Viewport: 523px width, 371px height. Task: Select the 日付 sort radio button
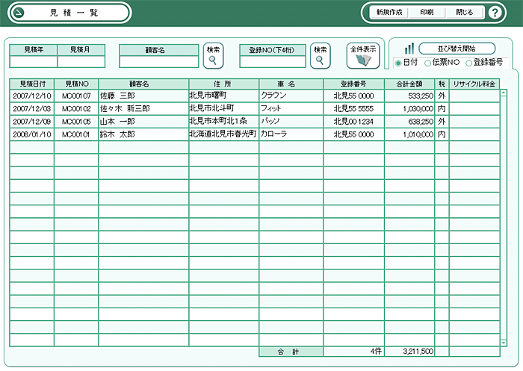(x=398, y=63)
